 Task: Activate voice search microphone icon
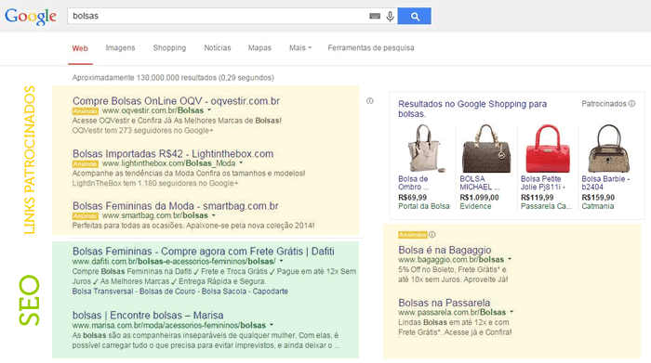point(390,16)
